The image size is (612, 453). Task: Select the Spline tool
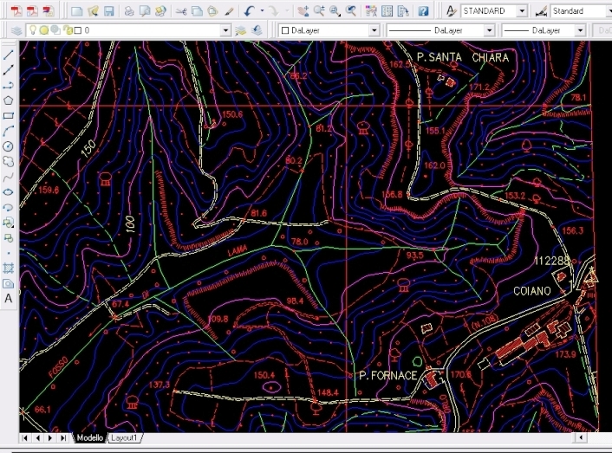8,177
